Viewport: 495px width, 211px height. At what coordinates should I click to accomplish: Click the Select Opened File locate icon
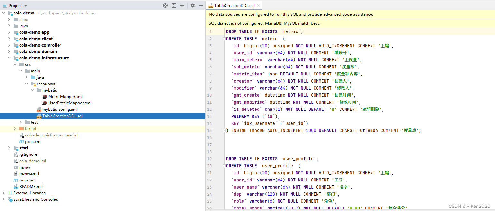click(x=165, y=5)
